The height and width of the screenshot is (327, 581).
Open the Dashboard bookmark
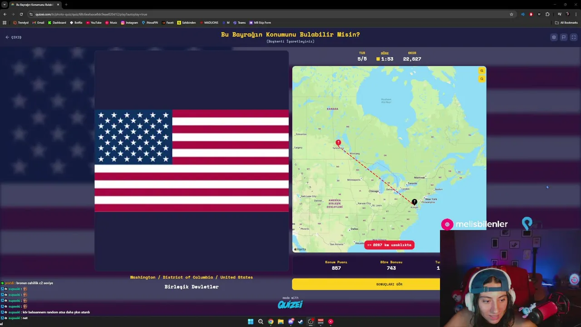pyautogui.click(x=57, y=23)
